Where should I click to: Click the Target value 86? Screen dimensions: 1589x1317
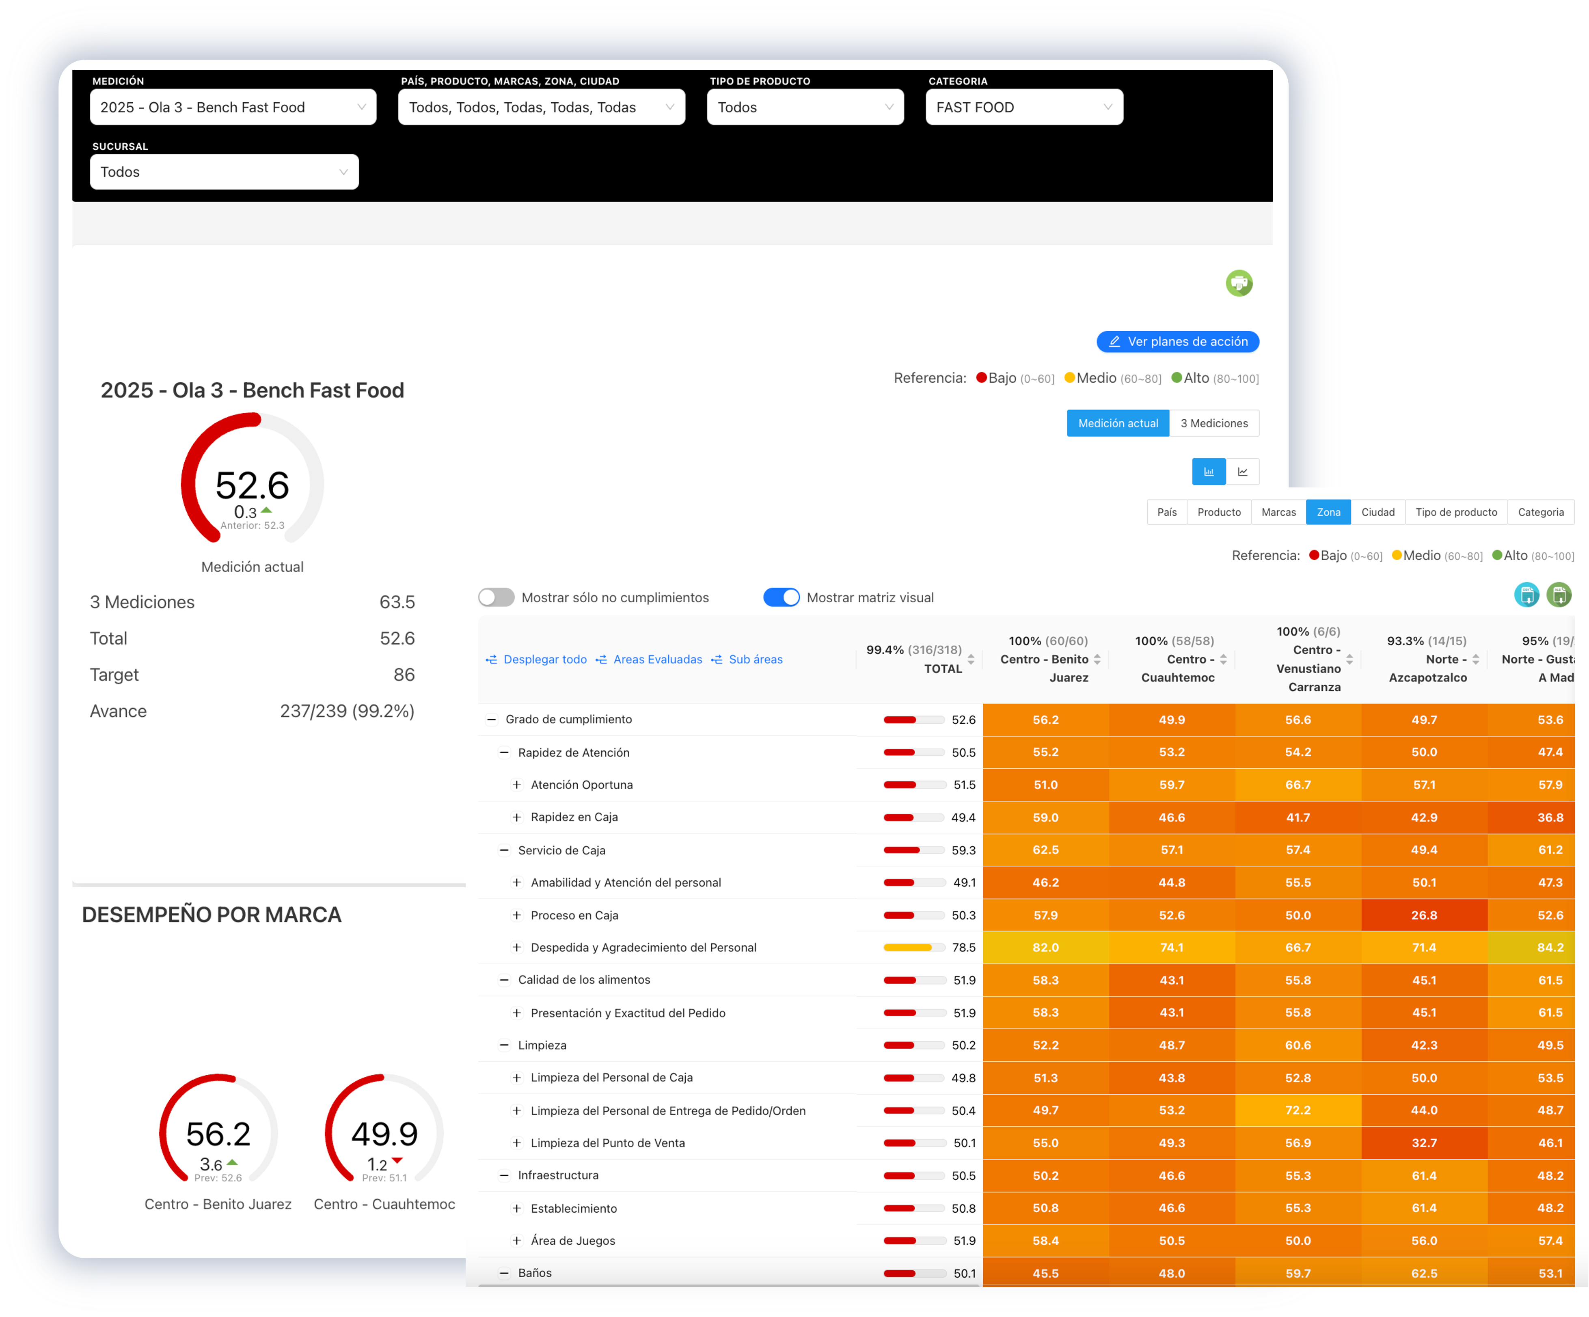click(404, 675)
